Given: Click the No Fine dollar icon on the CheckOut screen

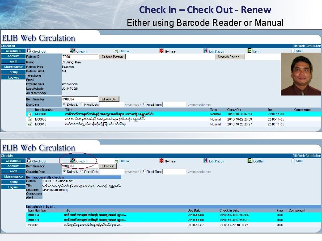Looking at the screenshot, I should [161, 51].
